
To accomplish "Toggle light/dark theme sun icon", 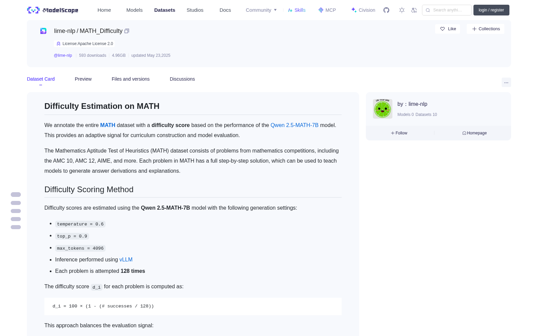I will (x=402, y=10).
